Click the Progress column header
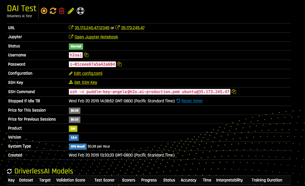The height and width of the screenshot is (186, 305). pyautogui.click(x=149, y=180)
